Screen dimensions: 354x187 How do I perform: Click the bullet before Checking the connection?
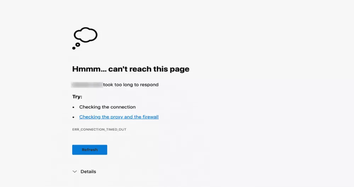pyautogui.click(x=73, y=107)
